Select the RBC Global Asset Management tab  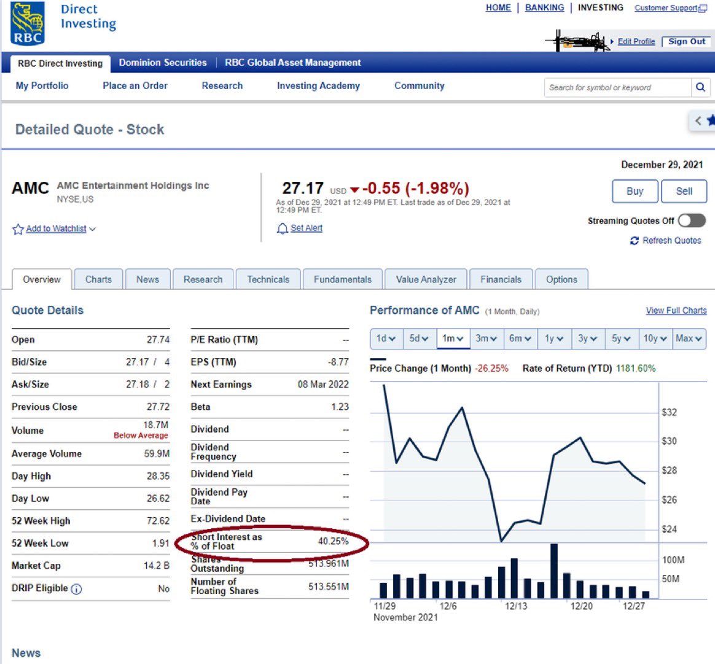coord(293,63)
